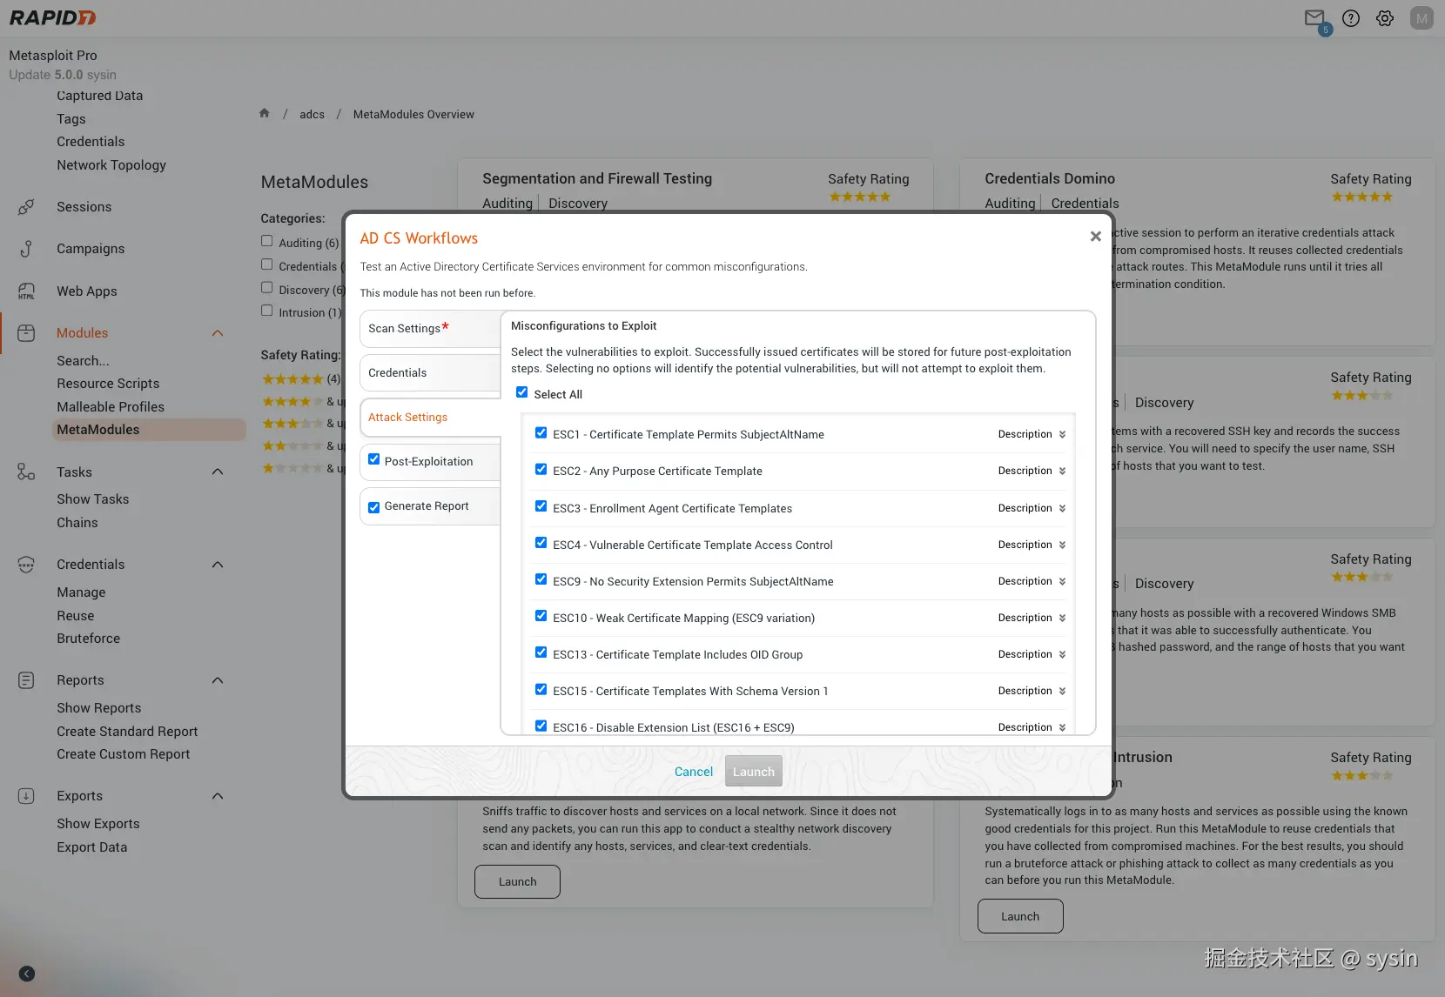Click the Exports download icon

click(x=27, y=795)
